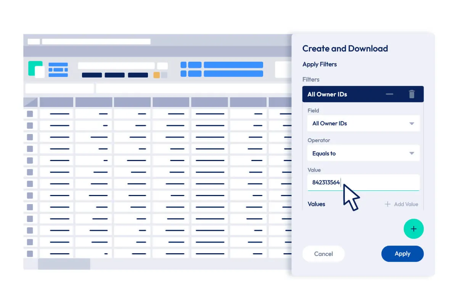This screenshot has width=458, height=305.
Task: Click the plus icon beside Add Value
Action: (x=387, y=204)
